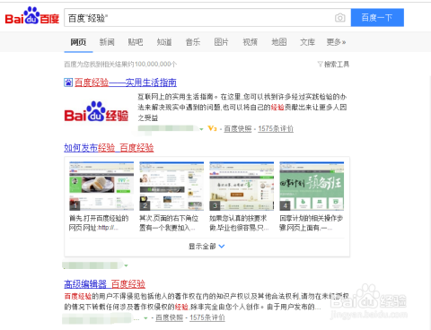Switch to the 文库 tab

[307, 42]
